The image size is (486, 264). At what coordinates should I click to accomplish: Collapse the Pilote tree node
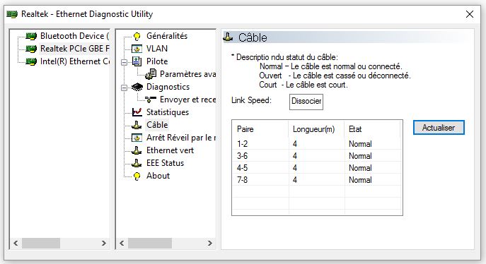coord(124,62)
